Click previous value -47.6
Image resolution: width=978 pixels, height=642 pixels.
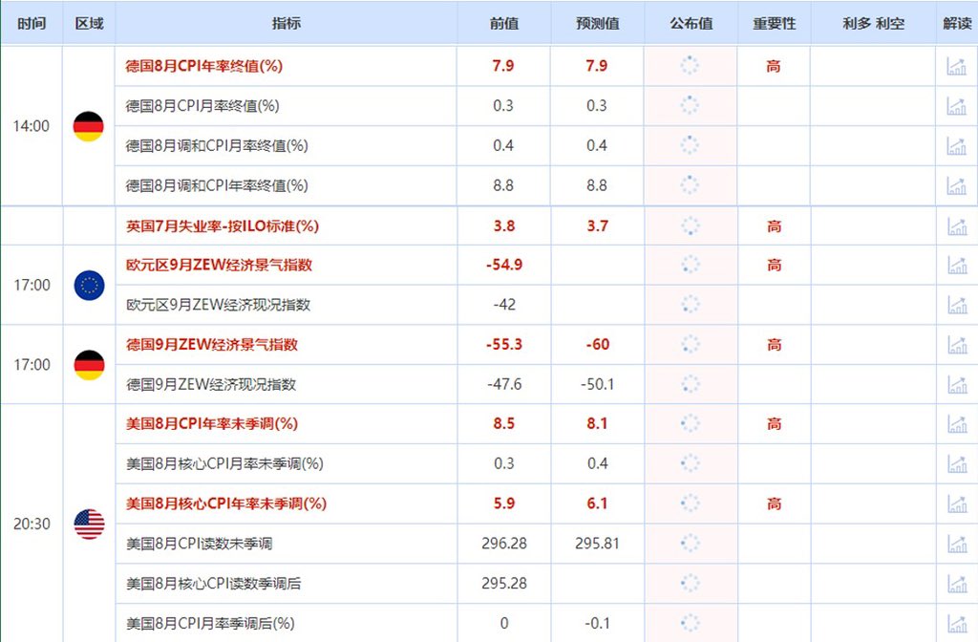504,384
